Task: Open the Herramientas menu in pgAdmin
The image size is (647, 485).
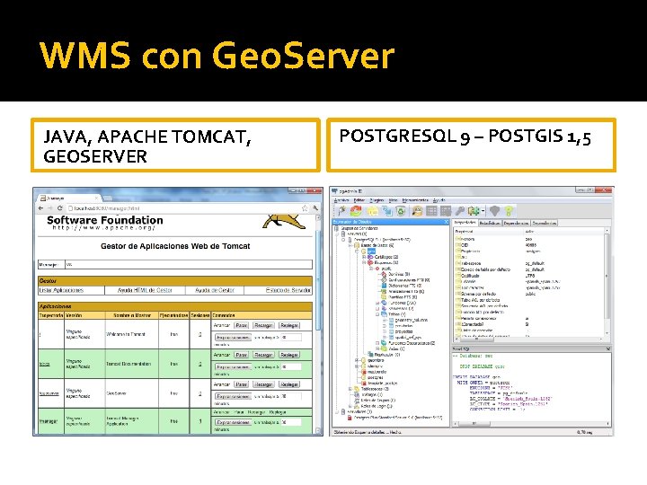Action: pyautogui.click(x=415, y=200)
